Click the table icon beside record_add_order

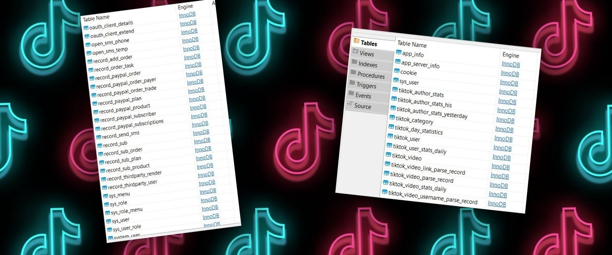(x=90, y=62)
